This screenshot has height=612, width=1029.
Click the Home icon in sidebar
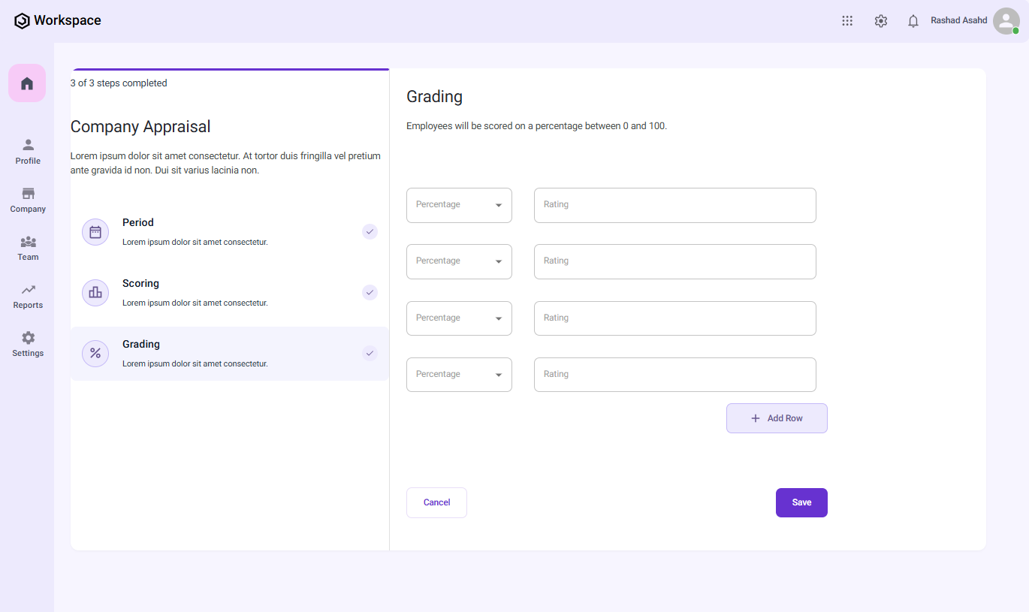27,83
